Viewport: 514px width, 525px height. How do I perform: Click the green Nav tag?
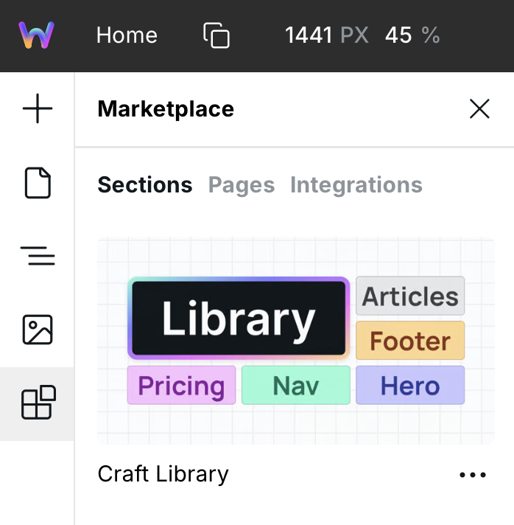click(x=295, y=386)
